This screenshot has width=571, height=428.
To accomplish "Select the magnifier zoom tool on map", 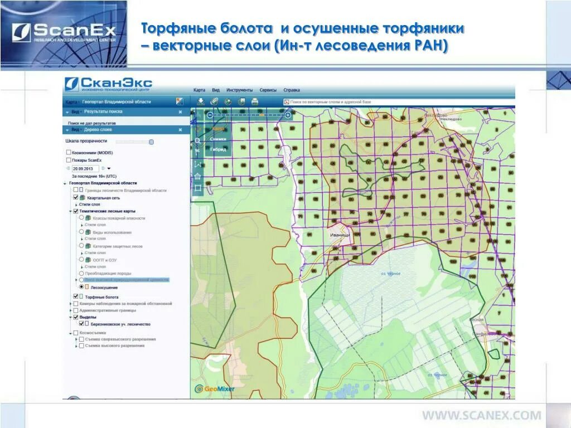I will pyautogui.click(x=197, y=140).
